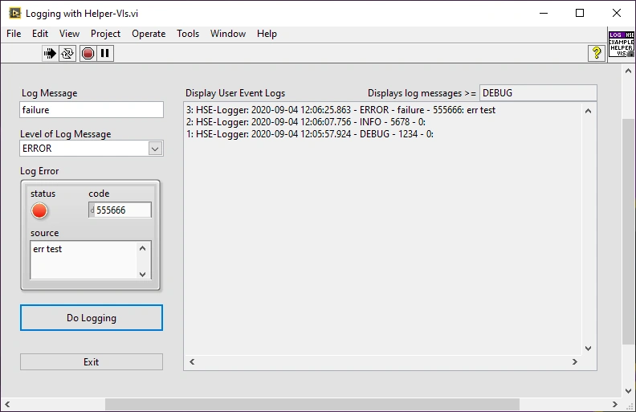
Task: Click Level of Log Message label
Action: [x=65, y=134]
